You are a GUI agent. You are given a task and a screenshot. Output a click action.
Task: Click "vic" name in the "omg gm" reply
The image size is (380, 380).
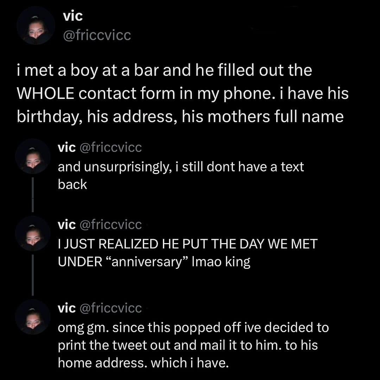coord(66,308)
